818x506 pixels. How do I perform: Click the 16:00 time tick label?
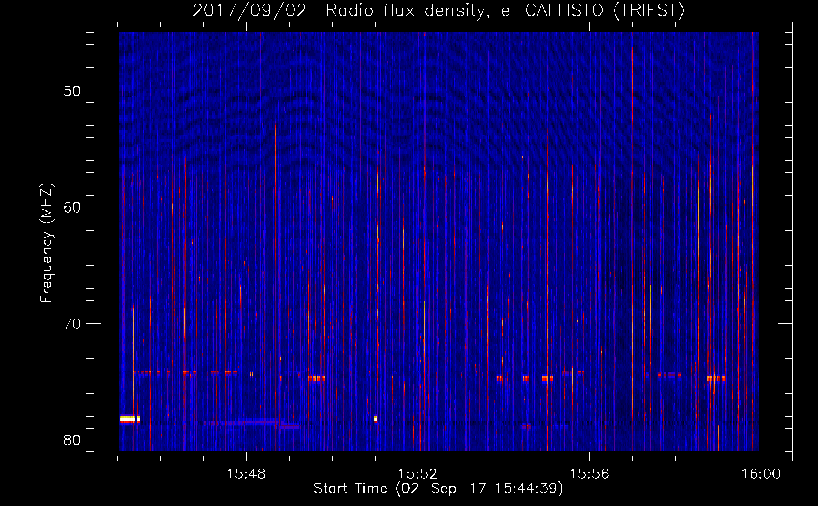click(761, 474)
